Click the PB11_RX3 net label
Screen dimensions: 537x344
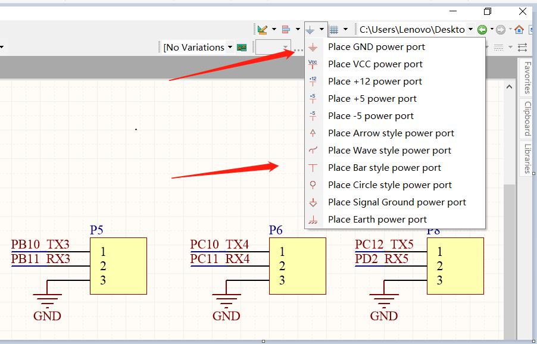click(x=40, y=259)
